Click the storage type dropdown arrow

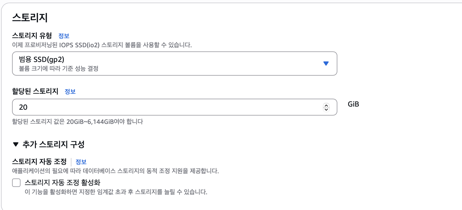(x=326, y=64)
